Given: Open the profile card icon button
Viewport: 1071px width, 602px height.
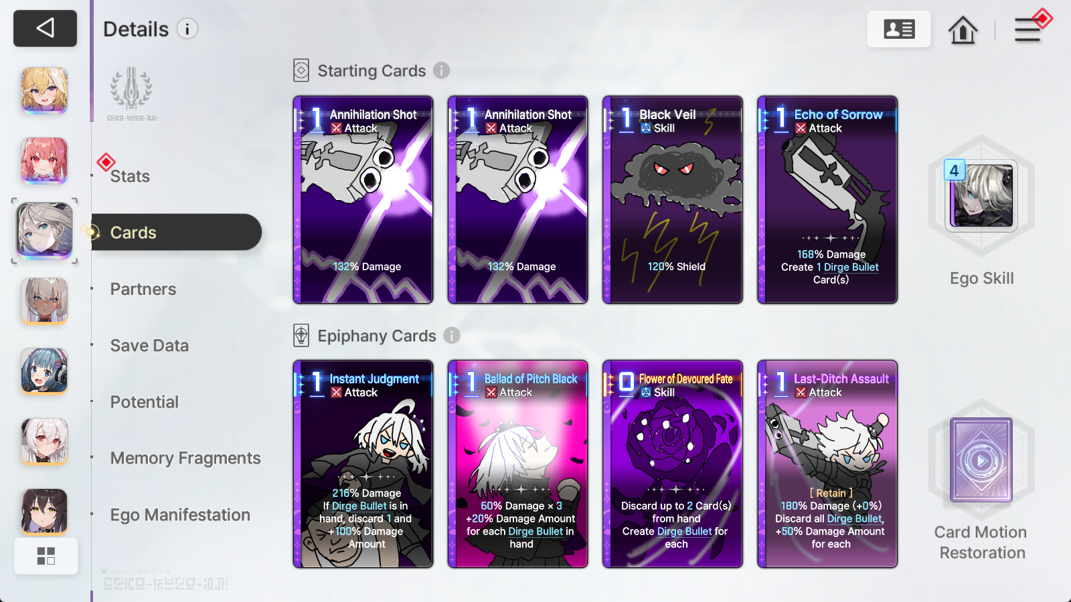Looking at the screenshot, I should [x=899, y=29].
